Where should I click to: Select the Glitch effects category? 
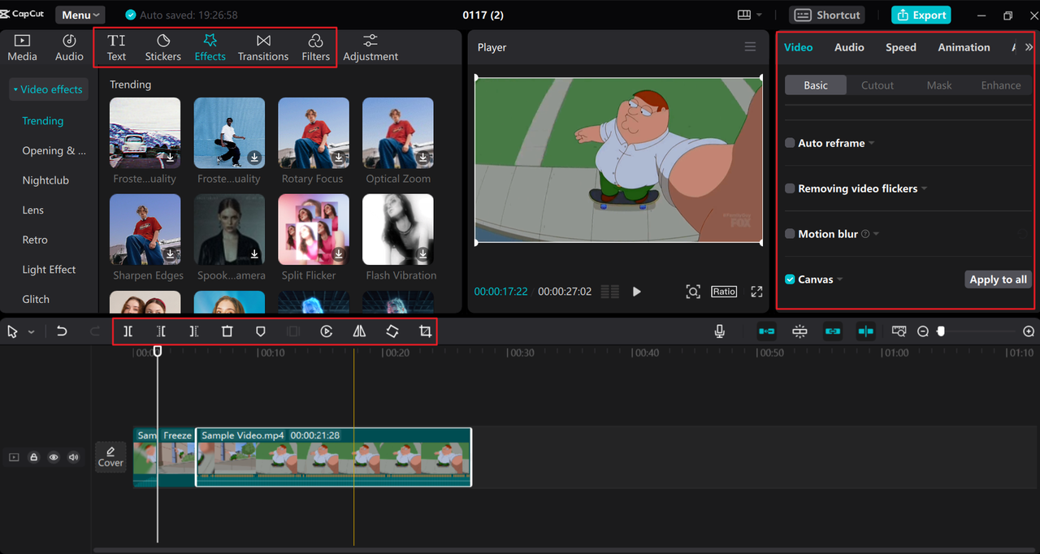point(36,299)
